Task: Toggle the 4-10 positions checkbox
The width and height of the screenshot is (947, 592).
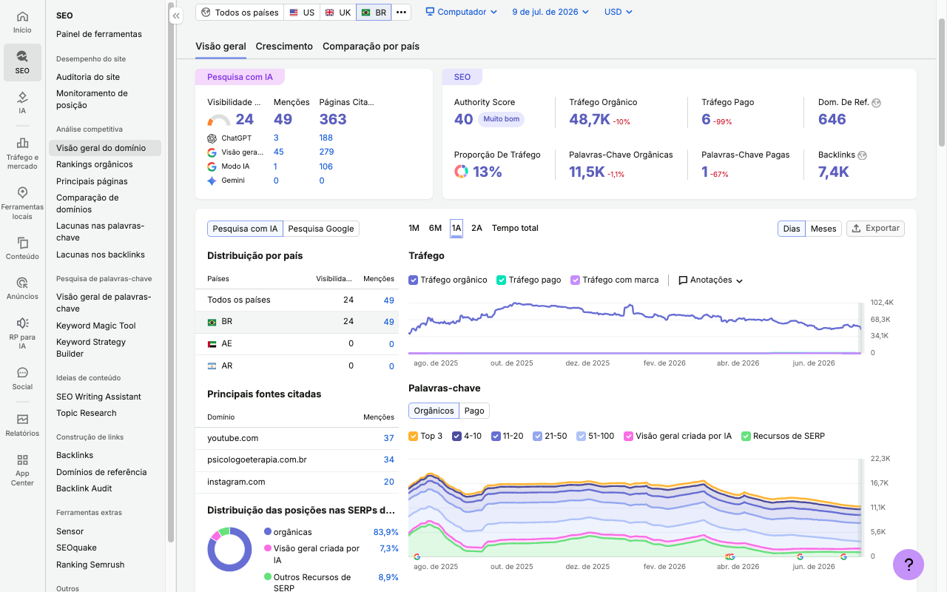Action: [456, 437]
